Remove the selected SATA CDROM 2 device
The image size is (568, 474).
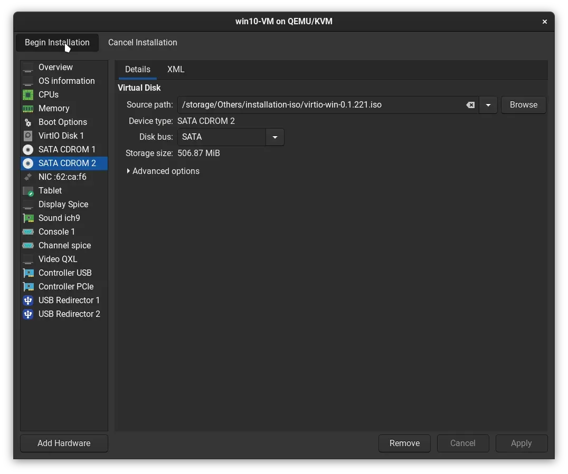point(405,443)
